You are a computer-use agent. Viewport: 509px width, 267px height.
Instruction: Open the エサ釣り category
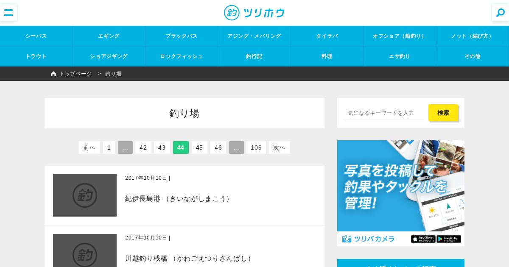[400, 56]
